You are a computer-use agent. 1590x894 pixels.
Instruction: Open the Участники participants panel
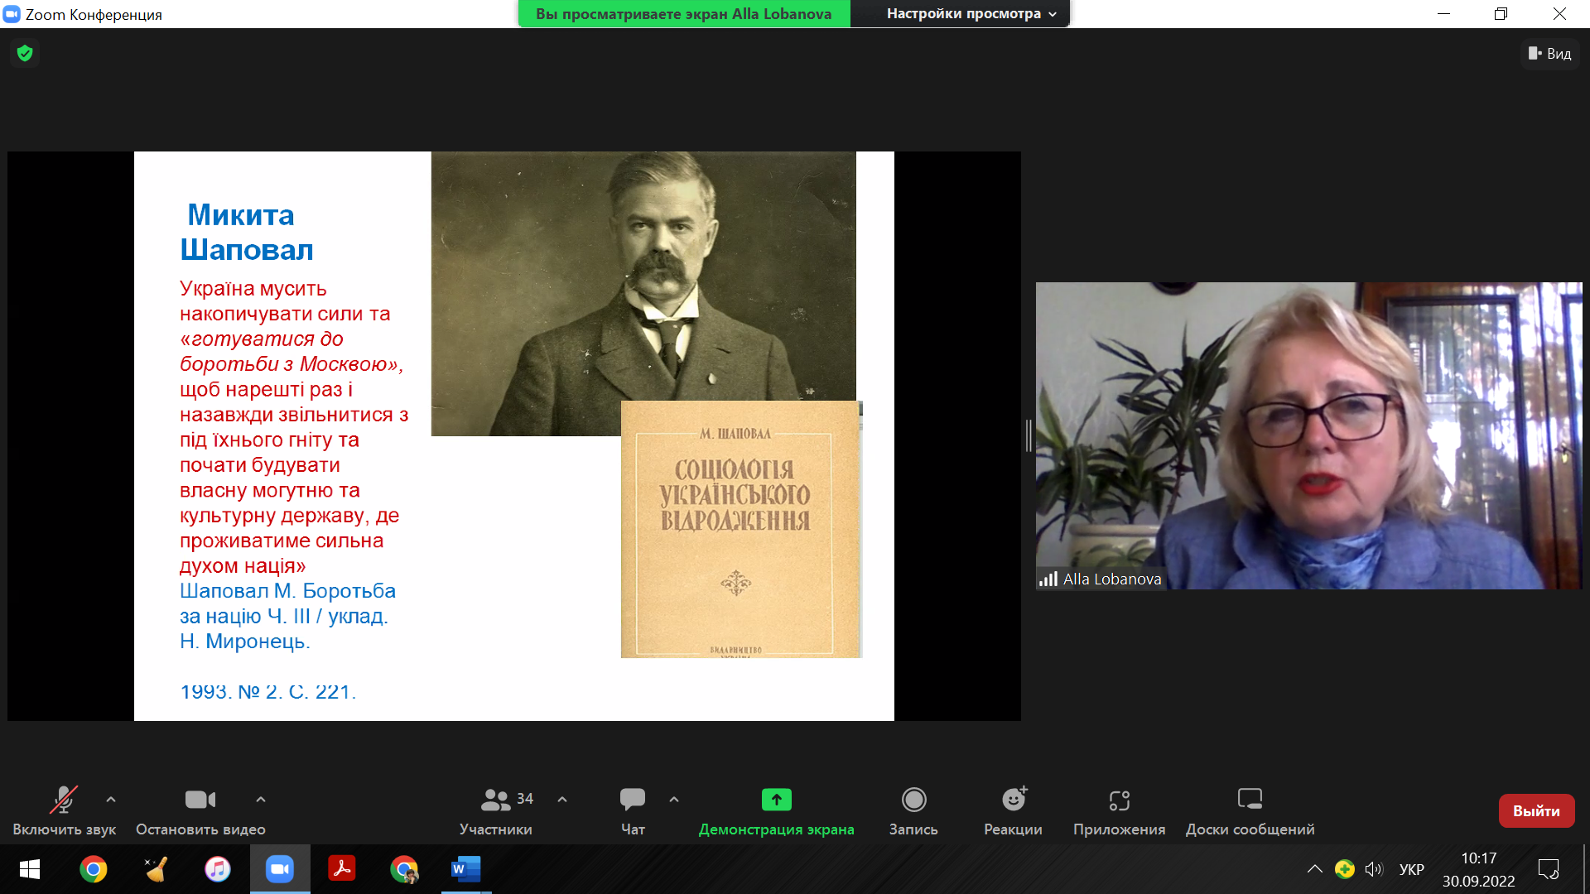(x=496, y=810)
